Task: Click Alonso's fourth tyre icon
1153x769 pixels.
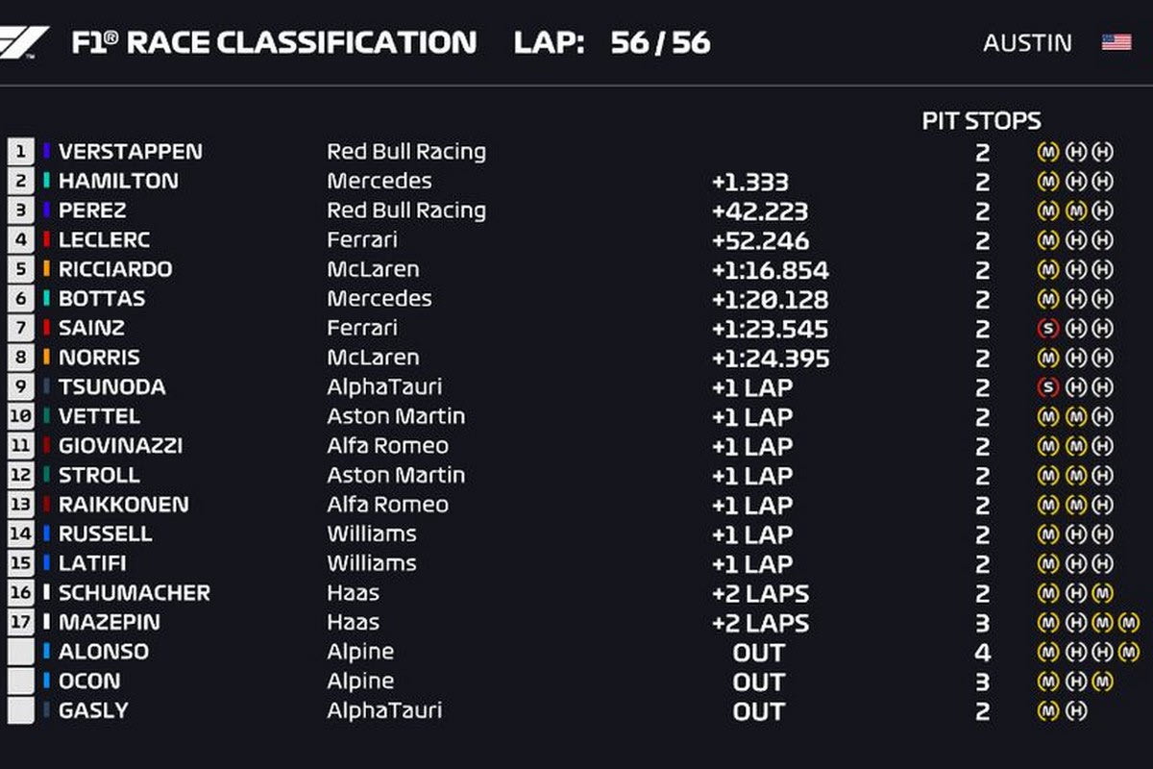Action: [x=1129, y=653]
